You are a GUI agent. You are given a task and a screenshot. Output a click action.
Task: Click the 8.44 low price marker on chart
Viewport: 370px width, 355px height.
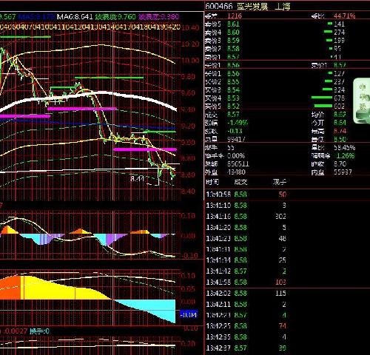(x=137, y=178)
